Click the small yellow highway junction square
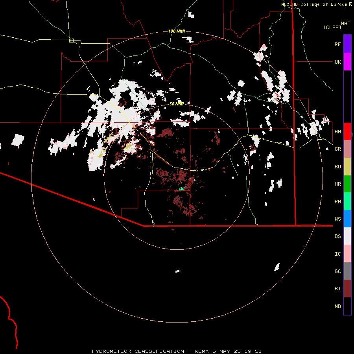The height and width of the screenshot is (354, 354). pyautogui.click(x=71, y=41)
